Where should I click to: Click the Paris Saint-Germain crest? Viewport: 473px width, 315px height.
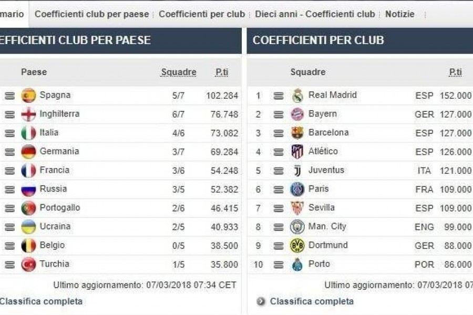[x=297, y=190]
